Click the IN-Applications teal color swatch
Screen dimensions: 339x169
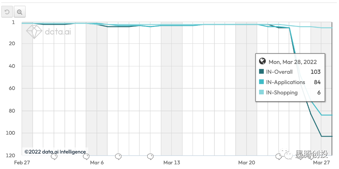pos(262,82)
